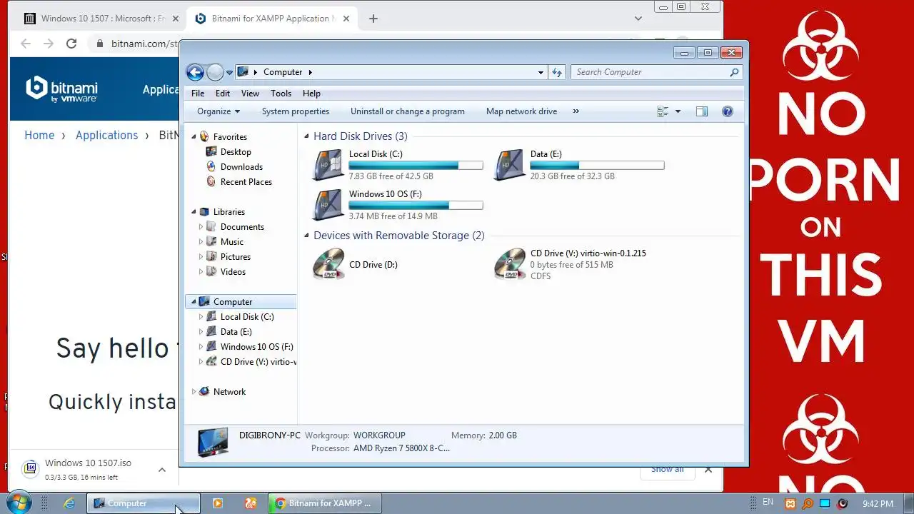Select Data (E:) in navigation tree
The image size is (914, 514).
pyautogui.click(x=236, y=332)
